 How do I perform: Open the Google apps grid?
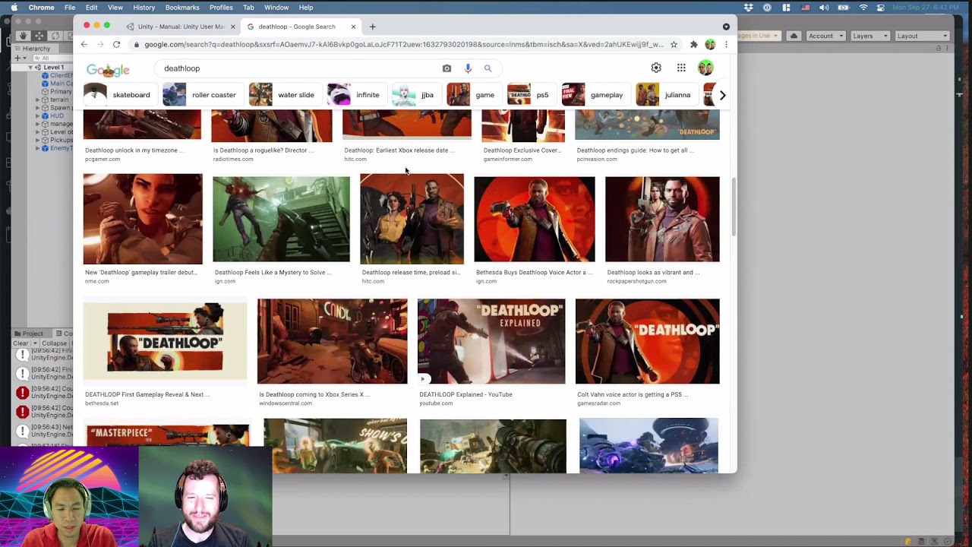coord(681,68)
